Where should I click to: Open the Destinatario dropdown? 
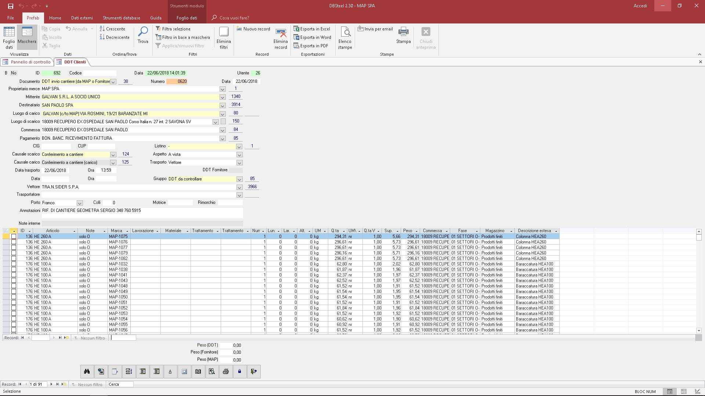tap(223, 106)
